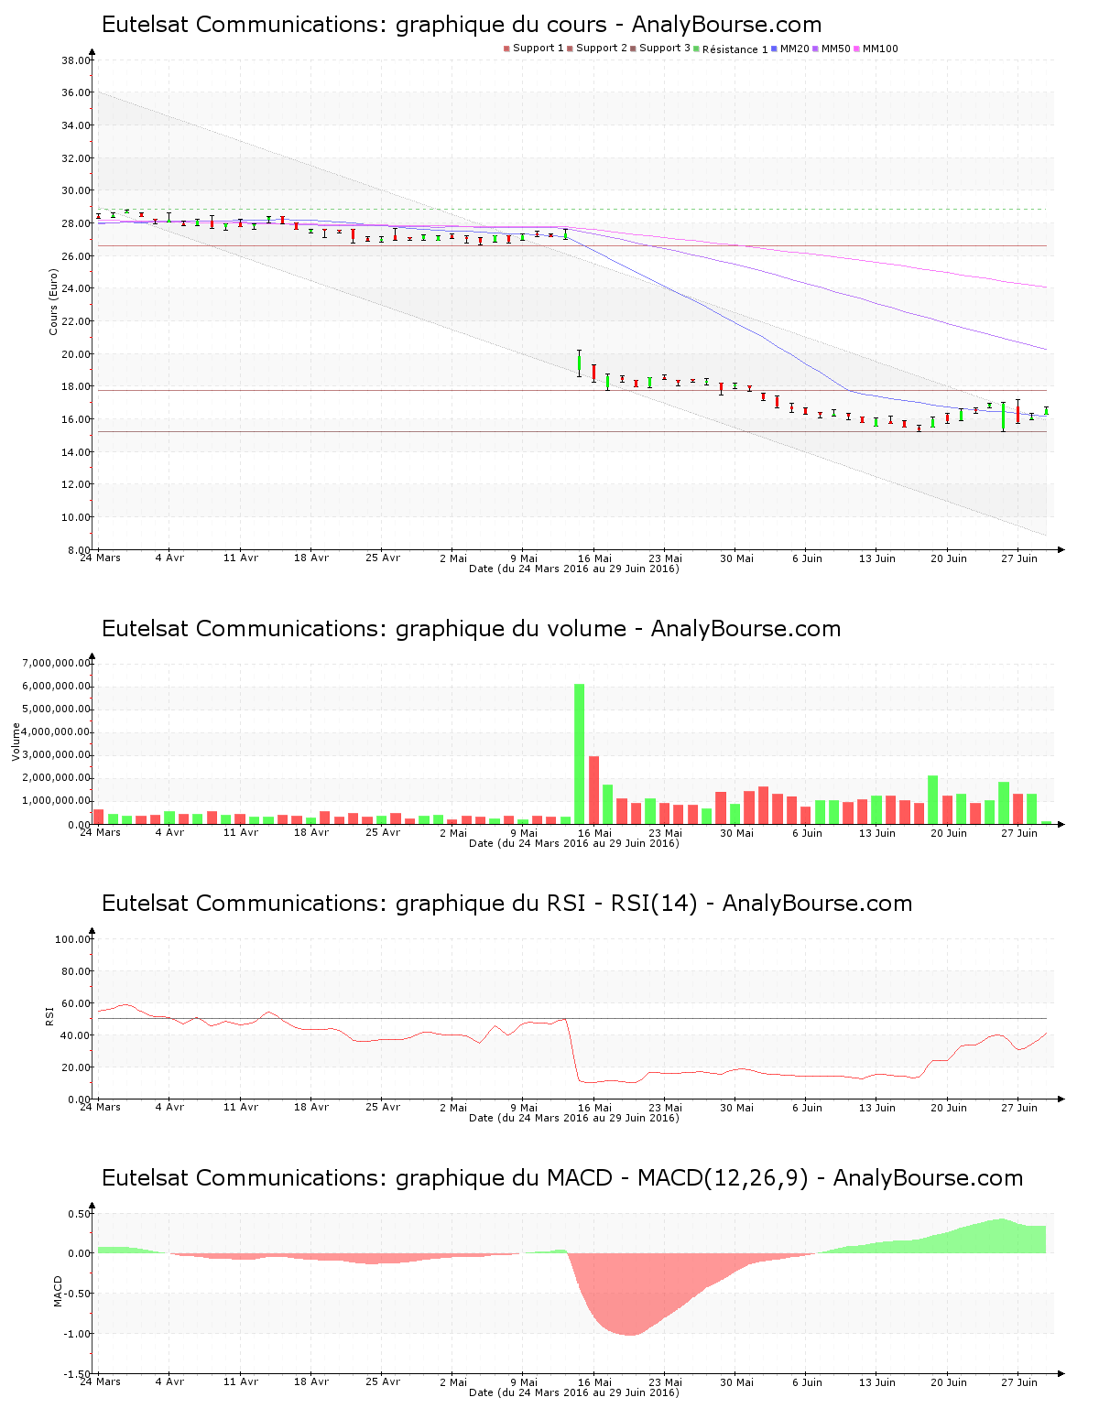Click the 'Cours (Euro)' vertical axis label
This screenshot has width=1099, height=1419.
tap(53, 301)
